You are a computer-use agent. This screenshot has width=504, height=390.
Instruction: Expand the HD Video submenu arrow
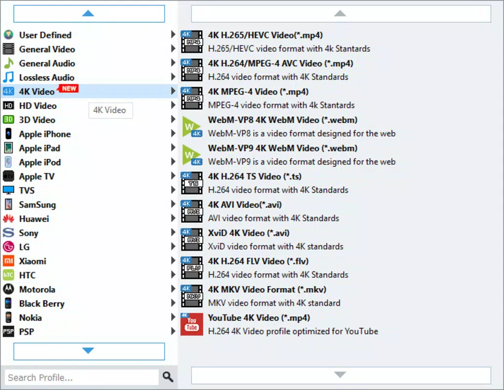173,105
